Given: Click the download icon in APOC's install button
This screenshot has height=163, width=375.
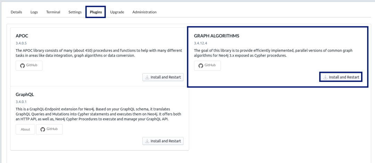Looking at the screenshot, I should (147, 77).
